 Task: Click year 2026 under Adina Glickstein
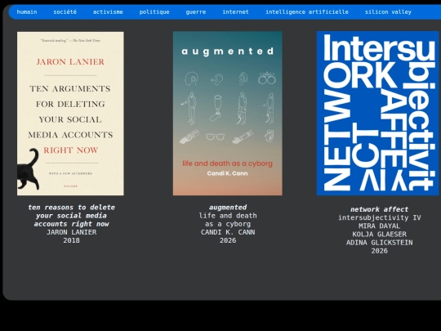click(x=379, y=251)
